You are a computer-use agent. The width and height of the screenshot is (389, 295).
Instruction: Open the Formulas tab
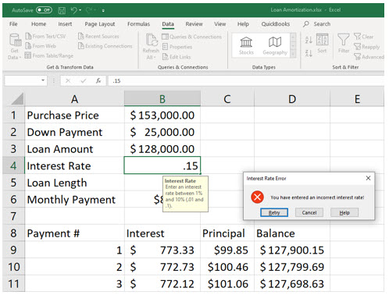pyautogui.click(x=138, y=24)
